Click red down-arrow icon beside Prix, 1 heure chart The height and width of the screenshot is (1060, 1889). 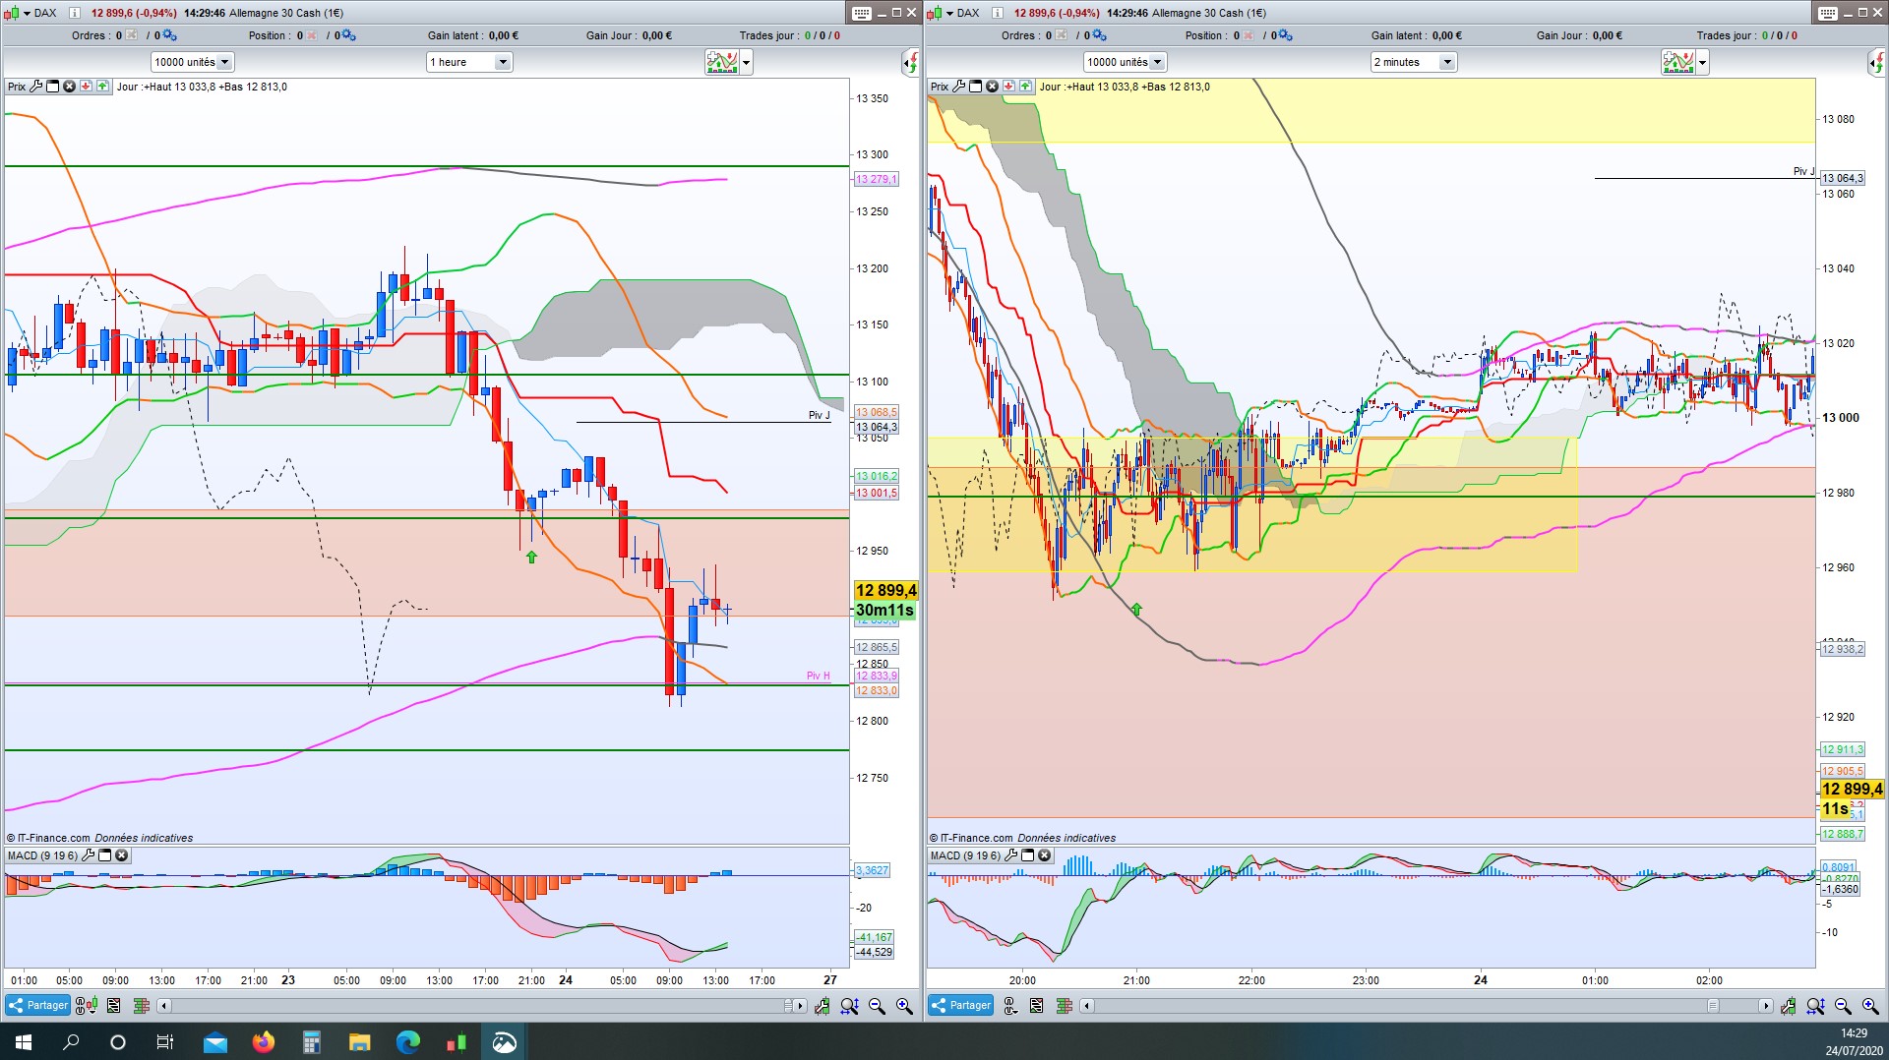click(x=87, y=87)
